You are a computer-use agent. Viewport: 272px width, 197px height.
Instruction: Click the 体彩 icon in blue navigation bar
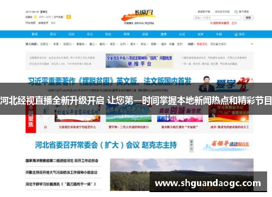(x=239, y=34)
